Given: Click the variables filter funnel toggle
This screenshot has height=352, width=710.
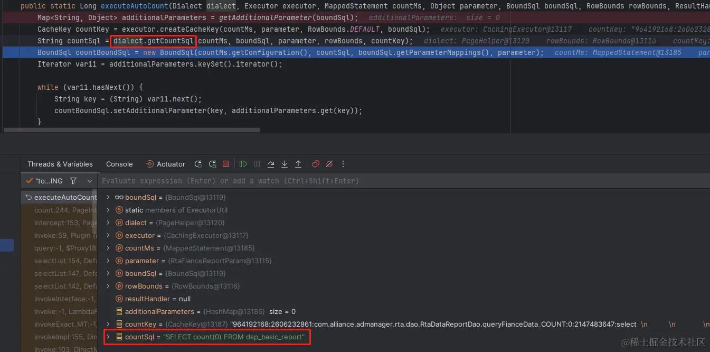Looking at the screenshot, I should [x=73, y=181].
